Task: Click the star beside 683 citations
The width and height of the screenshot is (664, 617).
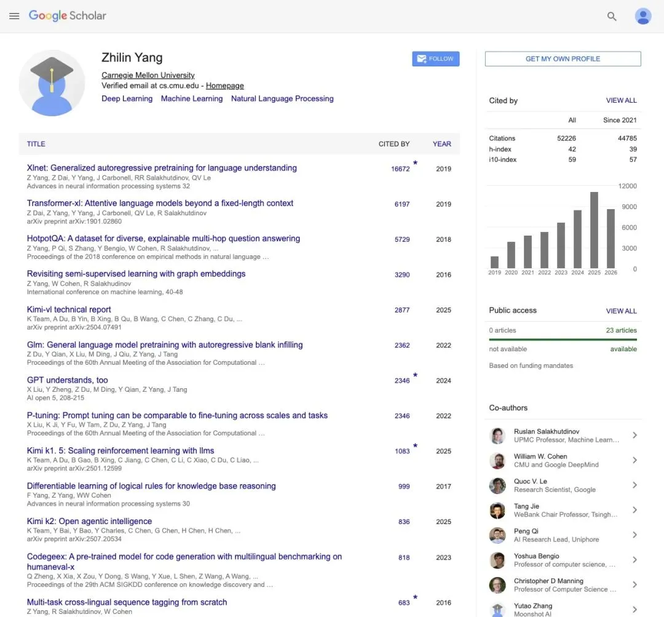Action: coord(415,597)
